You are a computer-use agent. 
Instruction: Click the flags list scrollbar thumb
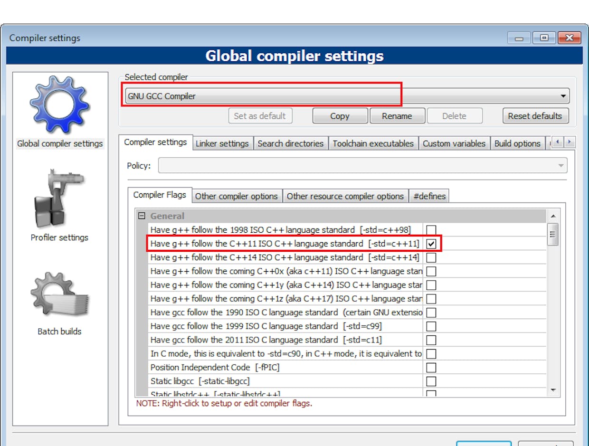click(x=552, y=234)
